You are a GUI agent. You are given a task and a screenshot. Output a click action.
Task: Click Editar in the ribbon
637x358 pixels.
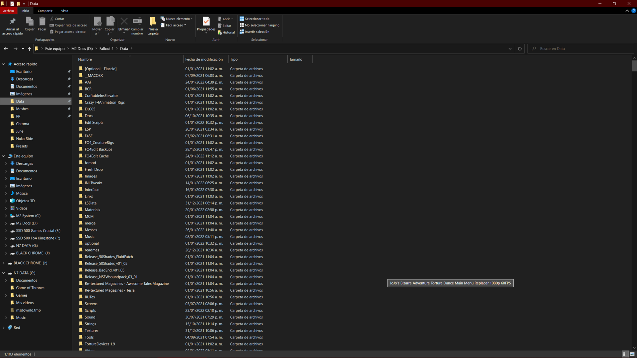point(225,26)
